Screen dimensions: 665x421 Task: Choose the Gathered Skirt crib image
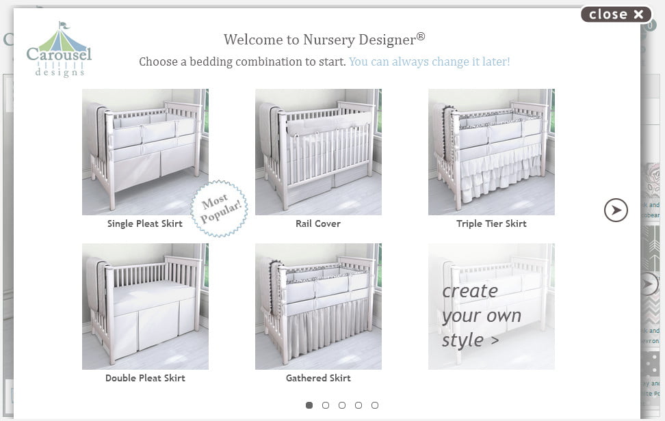tap(318, 306)
